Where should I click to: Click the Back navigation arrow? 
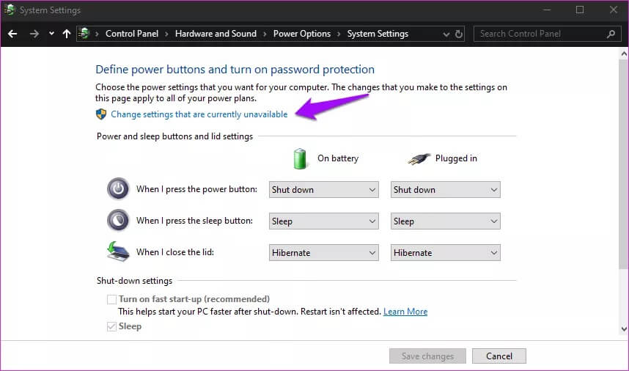[x=12, y=34]
